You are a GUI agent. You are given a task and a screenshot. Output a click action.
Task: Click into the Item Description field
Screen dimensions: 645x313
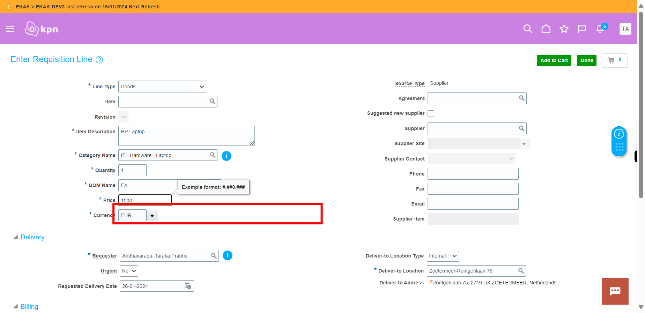(186, 136)
